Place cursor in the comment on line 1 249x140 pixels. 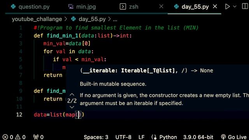116,28
